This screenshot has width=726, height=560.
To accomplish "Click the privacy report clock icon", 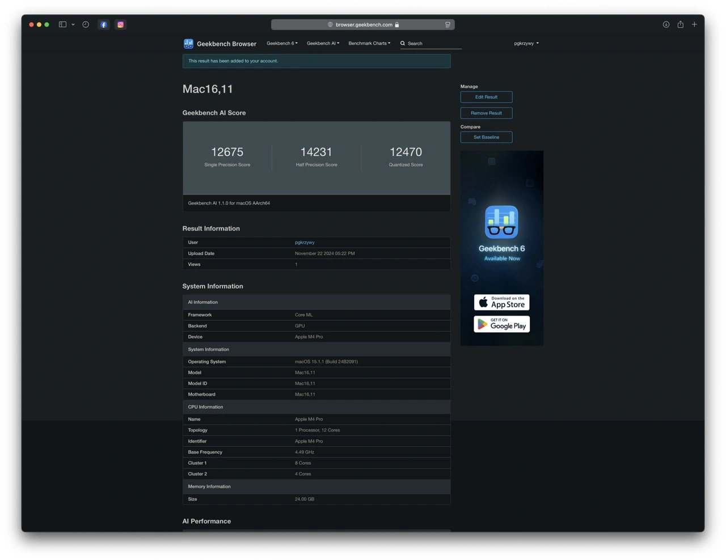I will pyautogui.click(x=86, y=24).
